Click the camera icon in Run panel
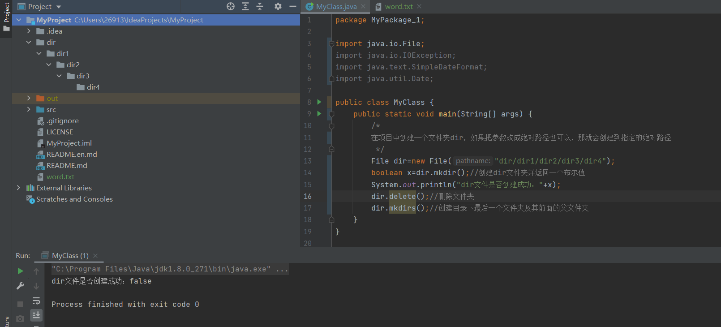Viewport: 721px width, 327px height. pyautogui.click(x=20, y=318)
